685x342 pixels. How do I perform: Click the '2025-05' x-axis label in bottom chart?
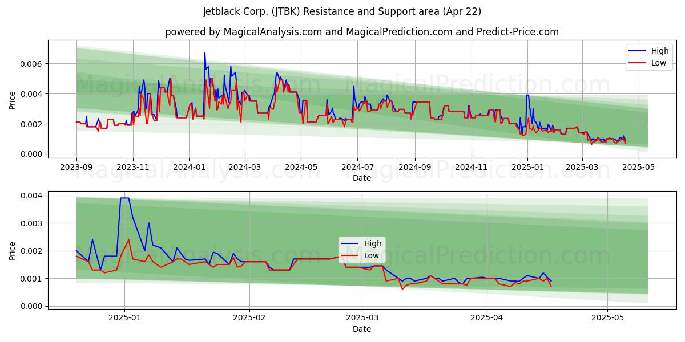[608, 319]
